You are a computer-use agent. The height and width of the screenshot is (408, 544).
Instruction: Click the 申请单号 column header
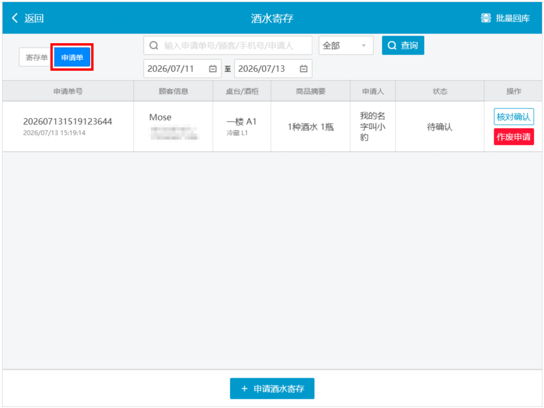point(68,91)
